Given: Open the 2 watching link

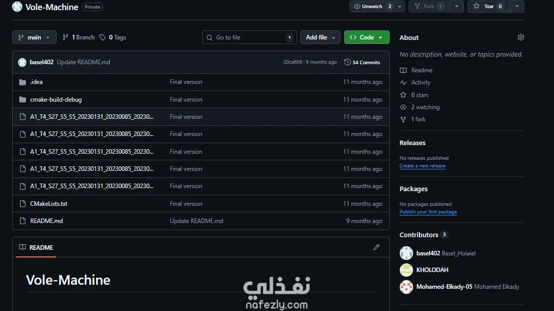Looking at the screenshot, I should tap(425, 107).
